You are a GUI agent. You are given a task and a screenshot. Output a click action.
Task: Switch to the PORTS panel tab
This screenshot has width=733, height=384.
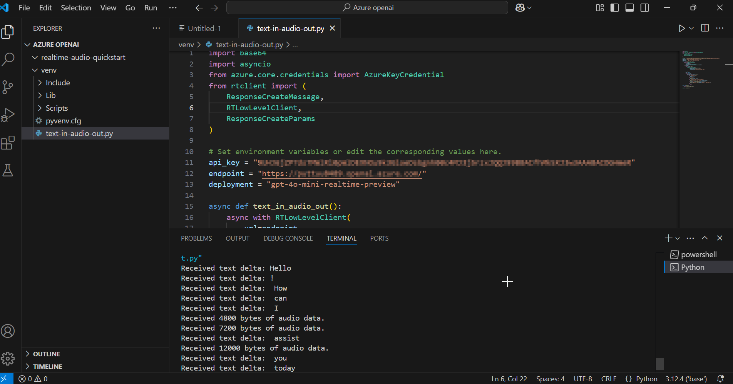coord(379,238)
